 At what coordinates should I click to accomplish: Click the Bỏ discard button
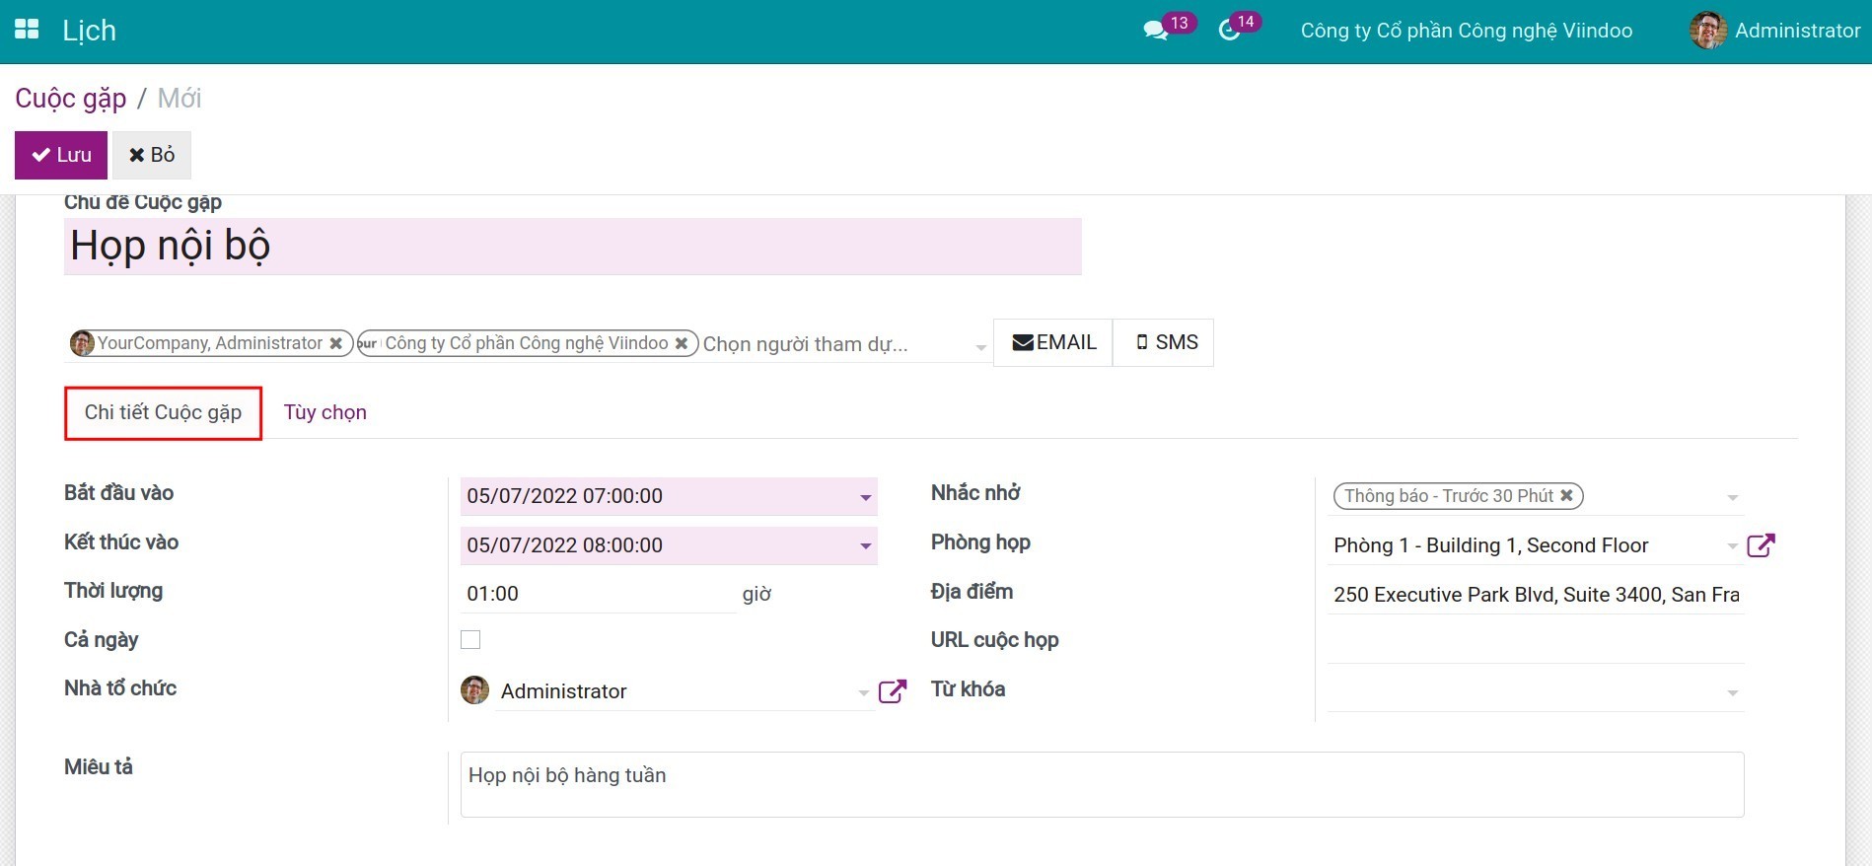point(152,155)
